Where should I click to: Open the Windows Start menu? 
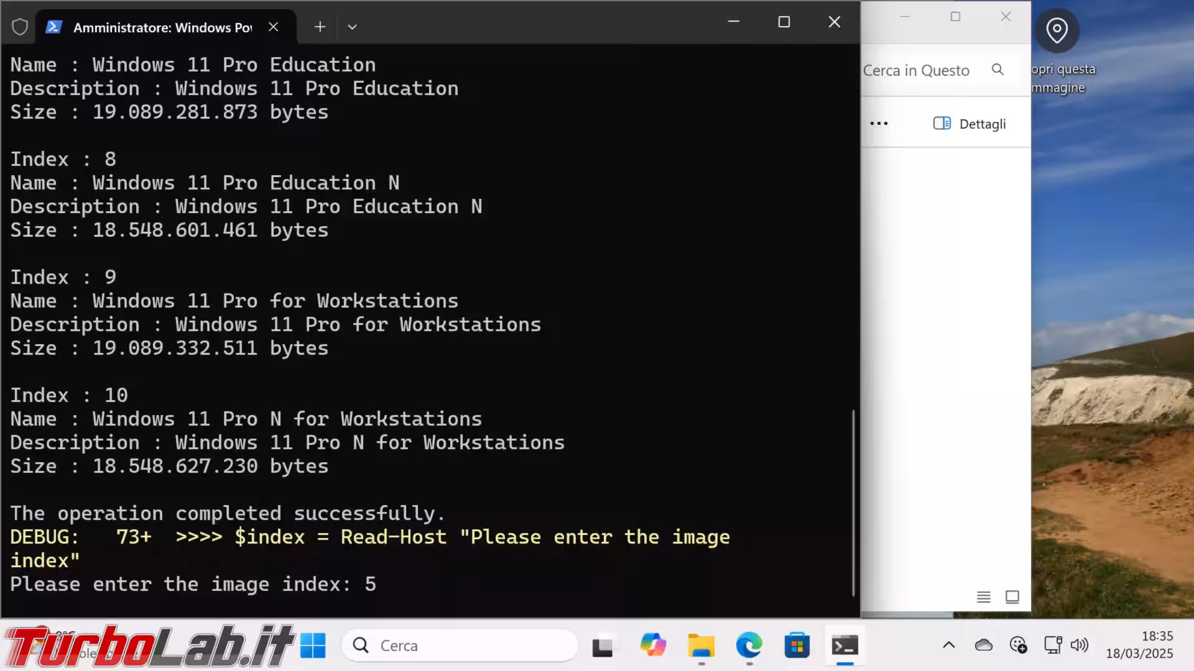[x=313, y=646]
